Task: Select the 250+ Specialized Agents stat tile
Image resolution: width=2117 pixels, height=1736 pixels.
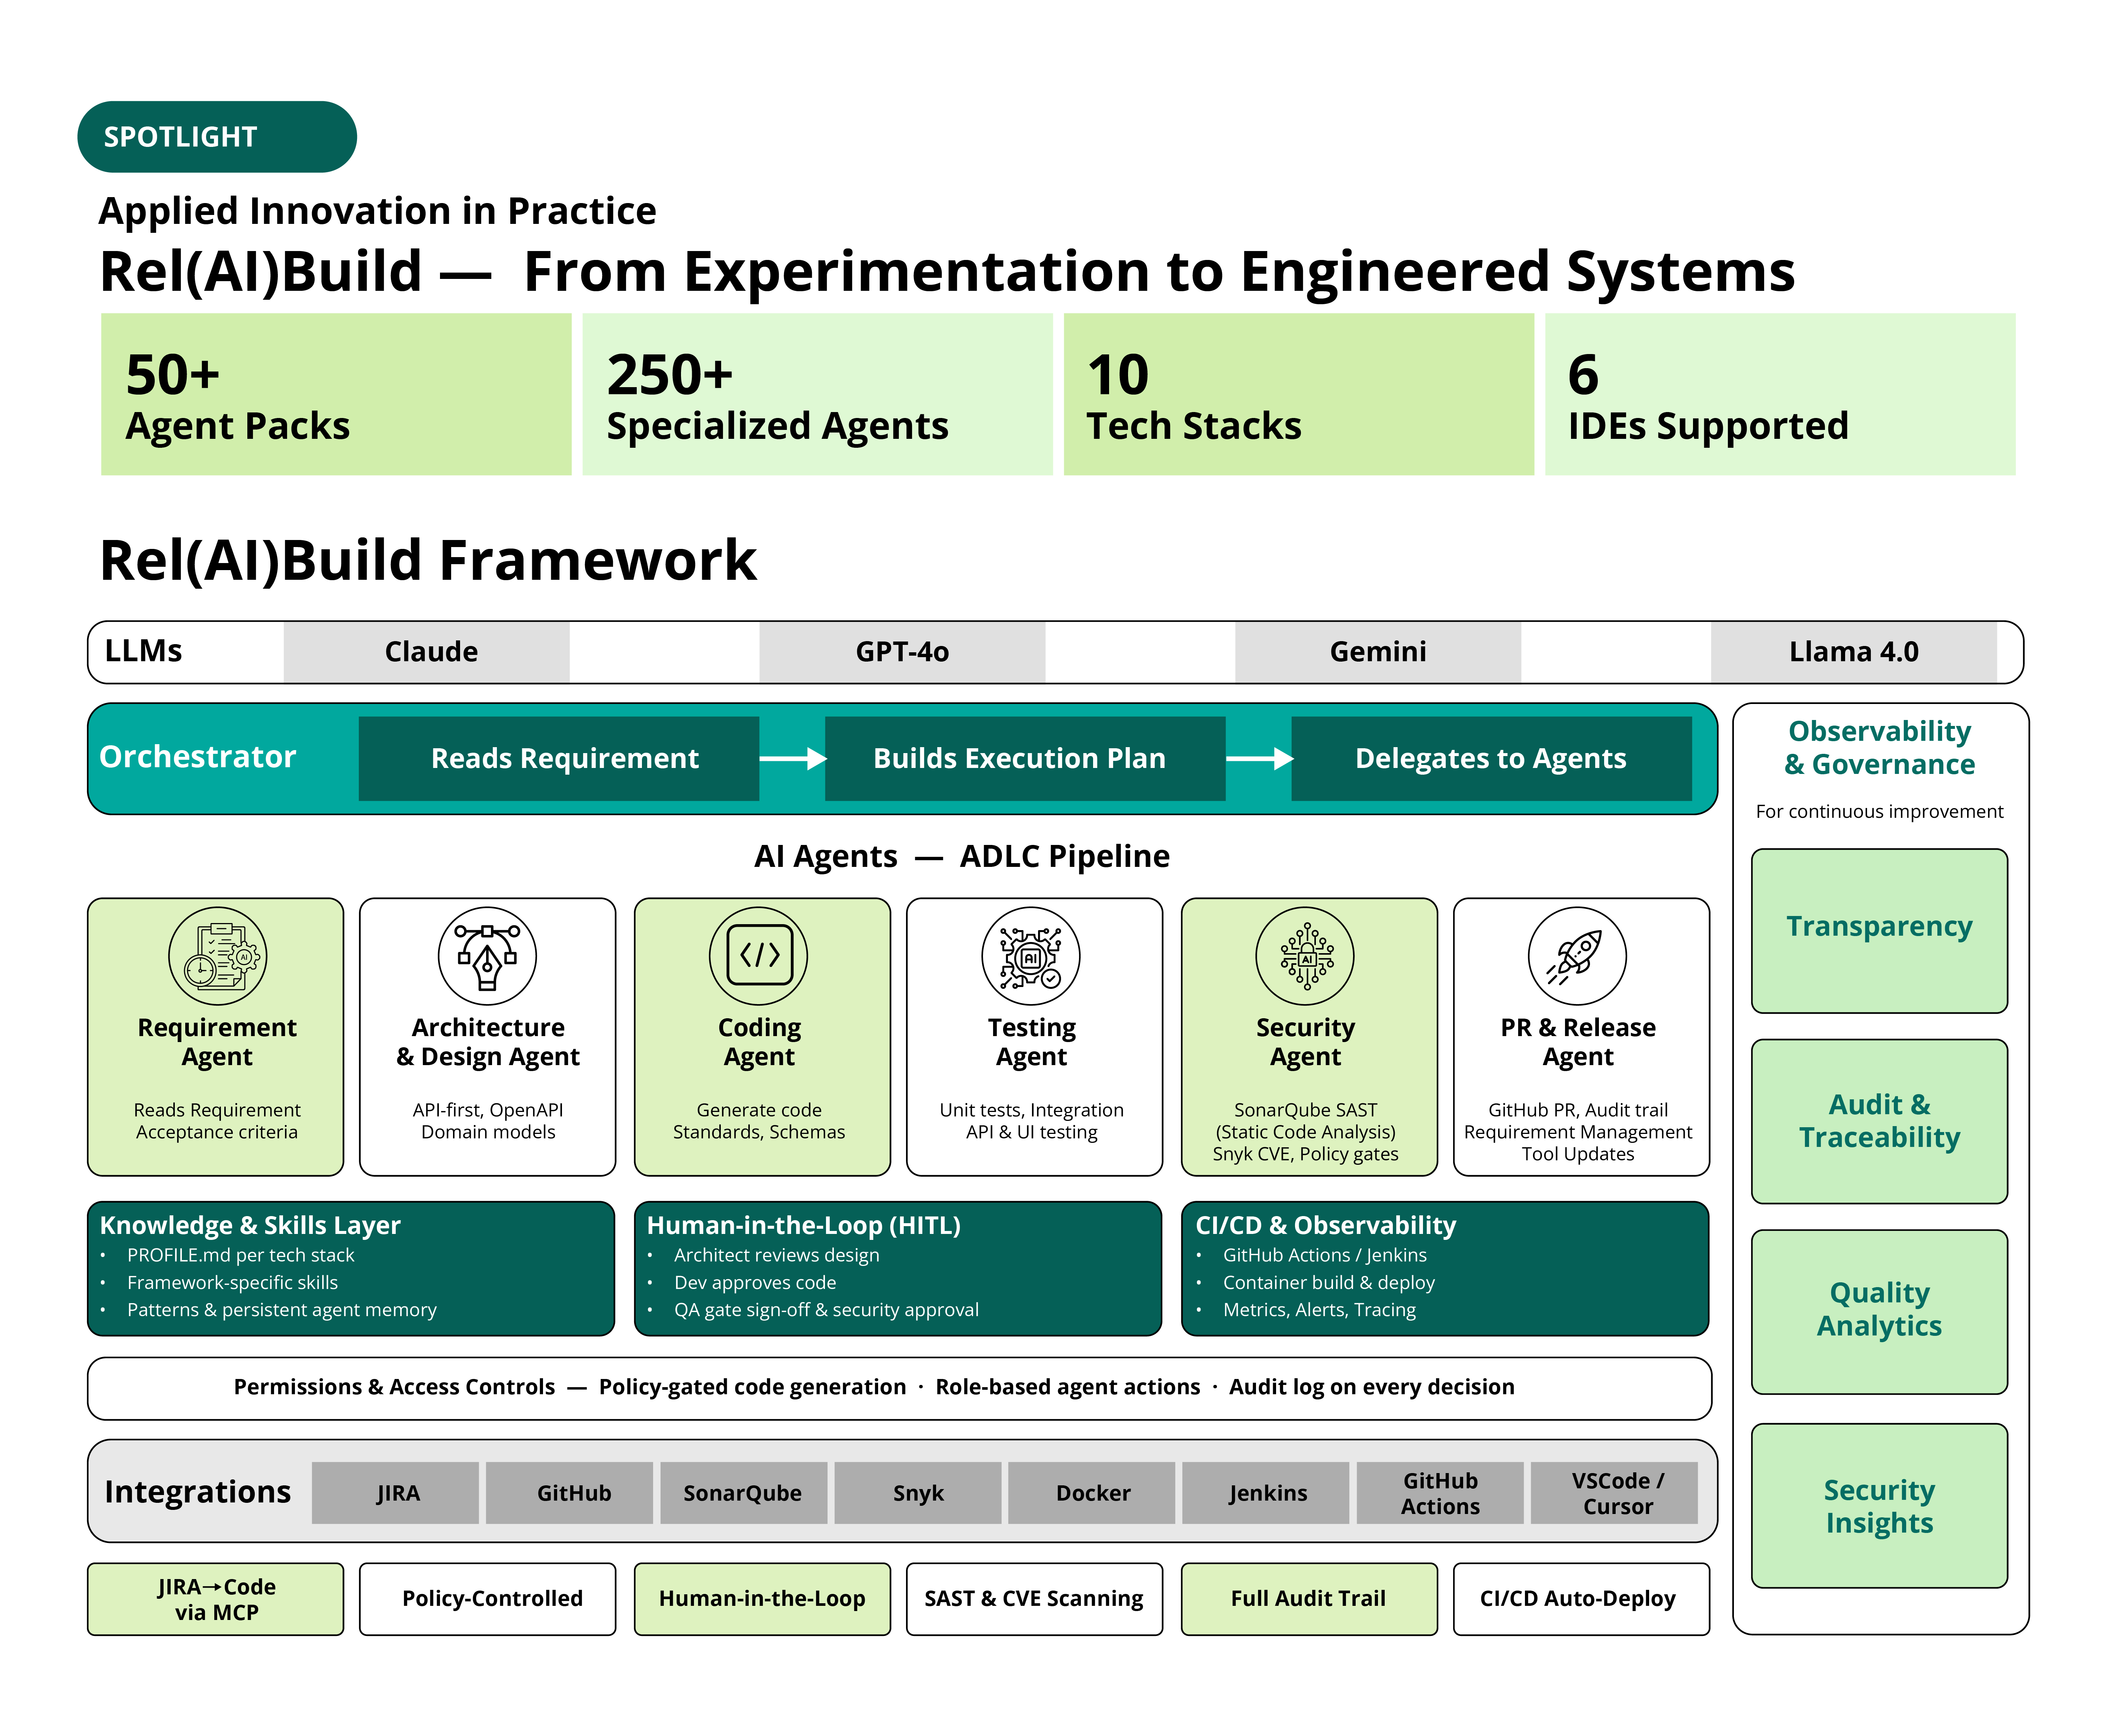Action: click(x=817, y=394)
